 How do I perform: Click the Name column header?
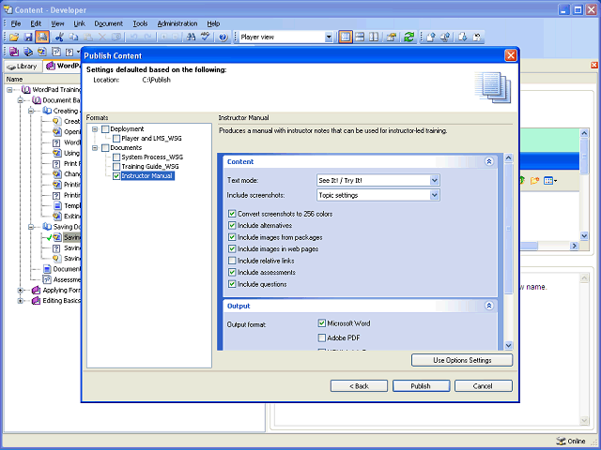click(x=43, y=79)
